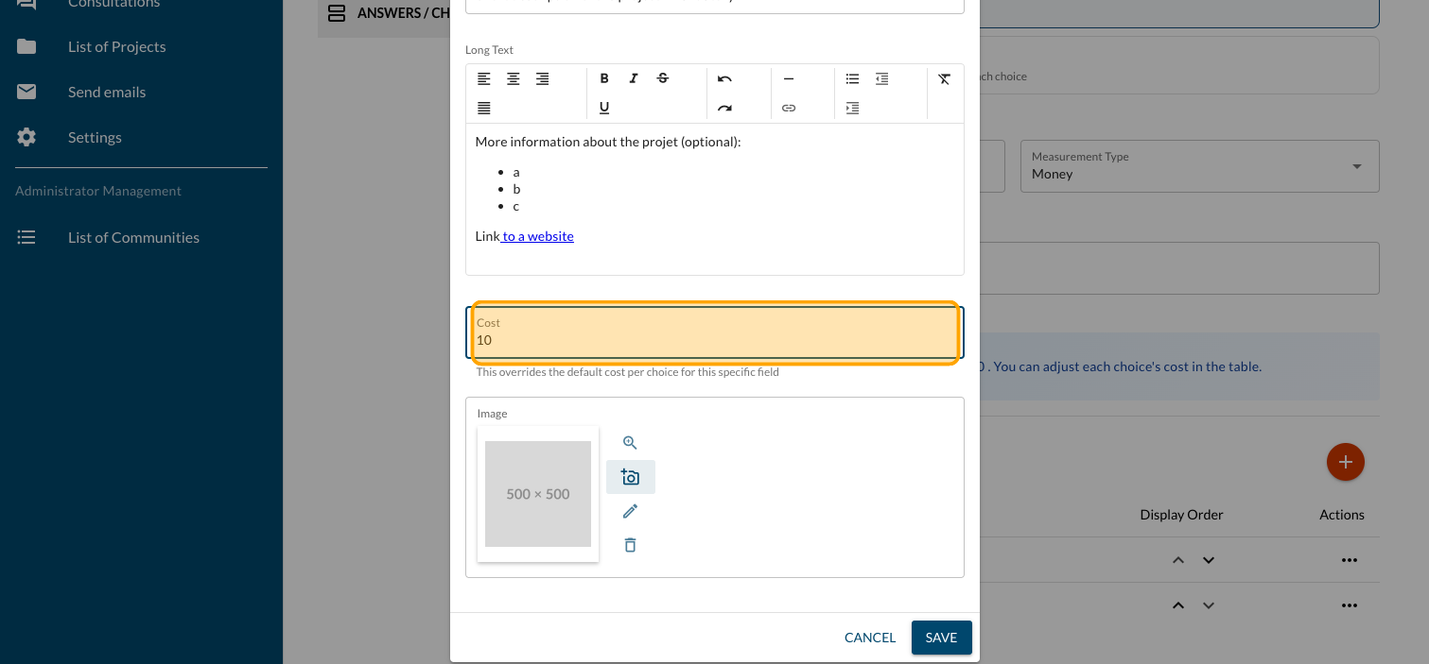The image size is (1429, 664).
Task: Open Send emails in the sidebar
Action: click(107, 92)
